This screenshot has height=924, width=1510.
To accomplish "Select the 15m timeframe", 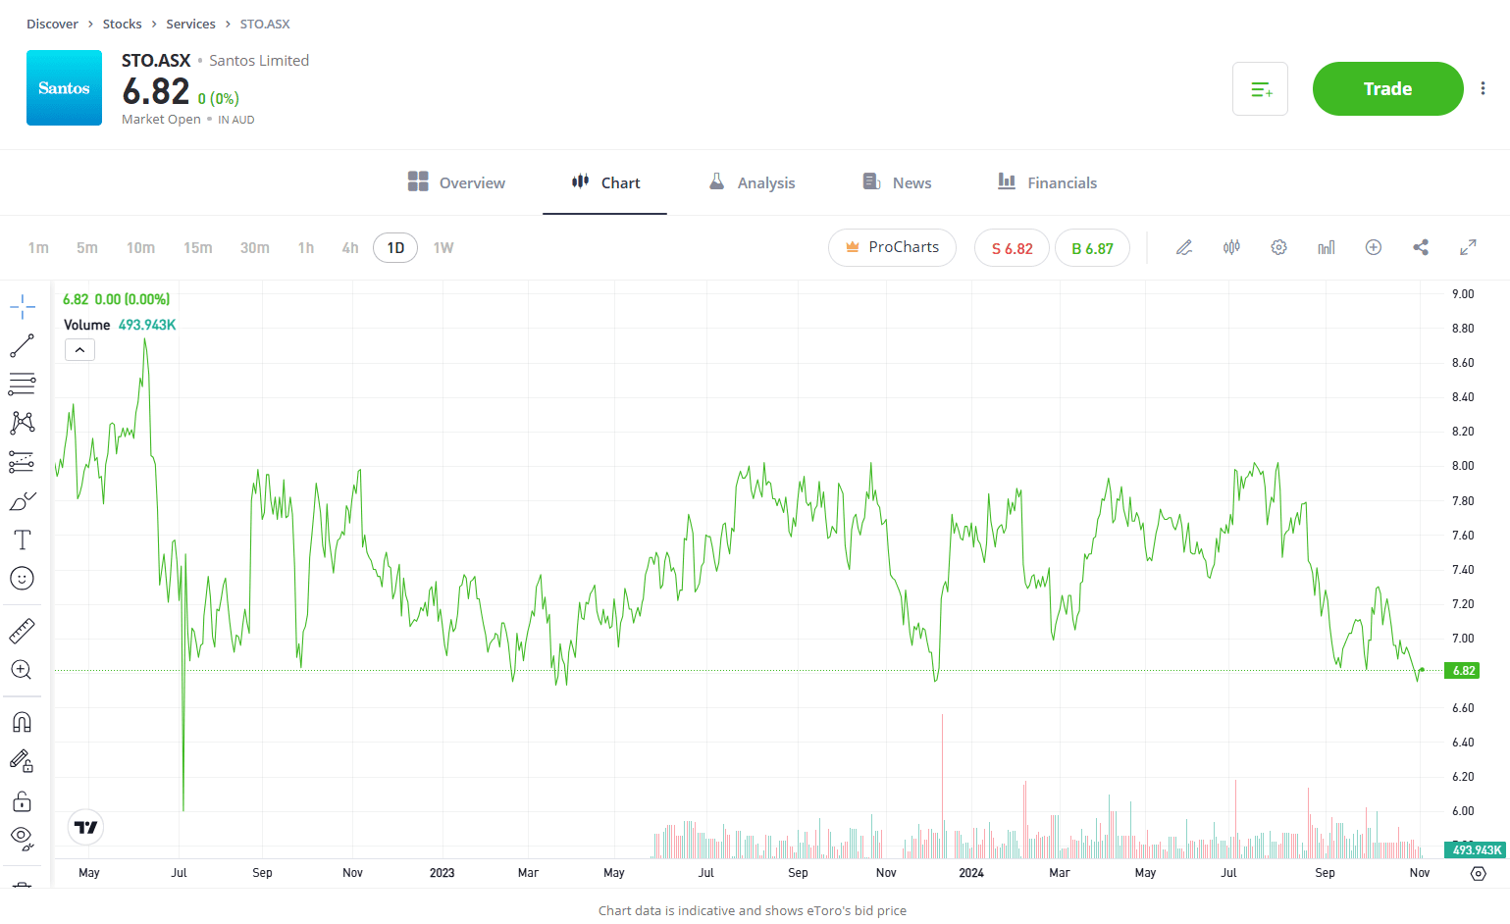I will (197, 248).
